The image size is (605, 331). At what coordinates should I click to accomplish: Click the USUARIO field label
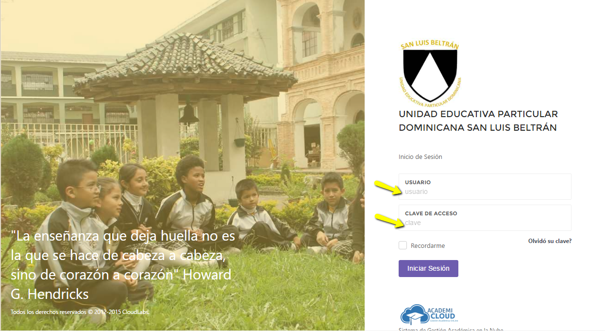(418, 182)
